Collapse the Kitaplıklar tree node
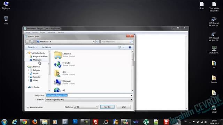The height and width of the screenshot is (125, 223). (x=27, y=67)
